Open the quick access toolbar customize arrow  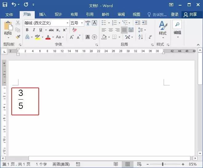34,5
